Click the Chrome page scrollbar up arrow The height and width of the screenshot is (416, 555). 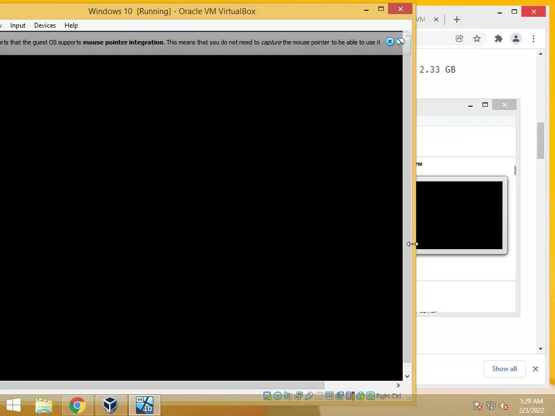(x=540, y=54)
